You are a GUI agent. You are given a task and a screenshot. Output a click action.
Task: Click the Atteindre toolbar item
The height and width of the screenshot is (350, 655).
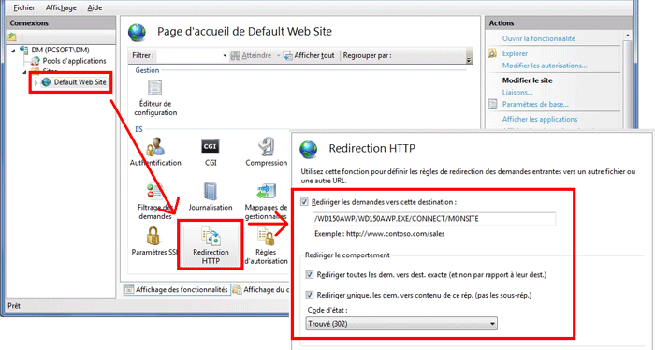point(251,55)
